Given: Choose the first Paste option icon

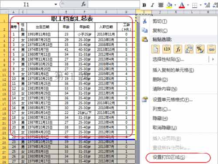Looking at the screenshot, I should point(156,49).
